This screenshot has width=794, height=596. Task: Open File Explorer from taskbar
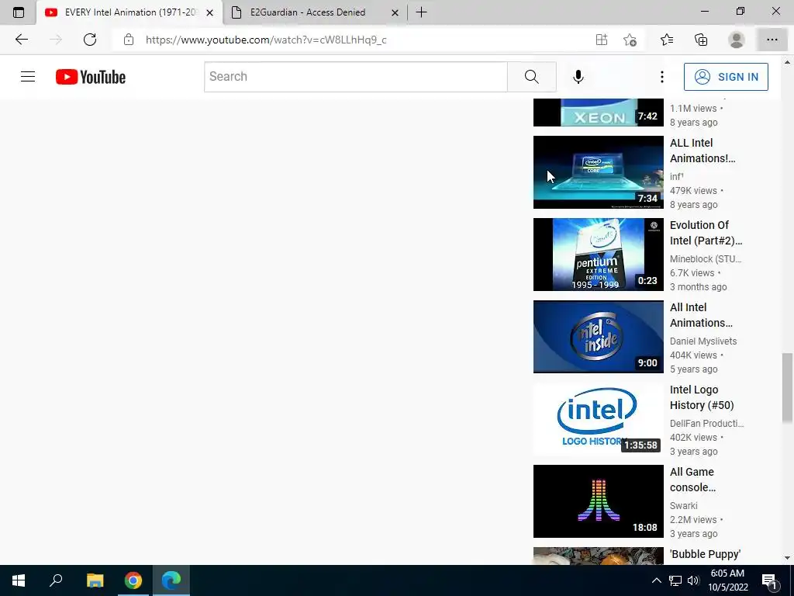95,580
